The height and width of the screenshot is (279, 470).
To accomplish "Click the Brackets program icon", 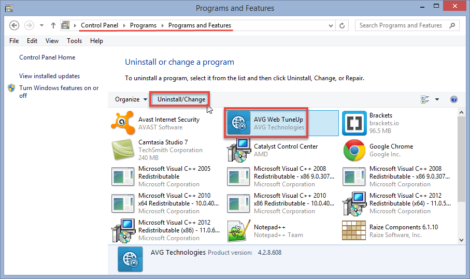I will (354, 123).
